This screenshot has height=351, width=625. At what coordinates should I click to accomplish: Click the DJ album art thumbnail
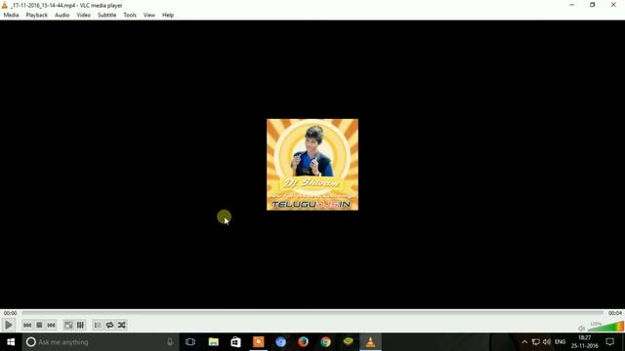pos(312,165)
